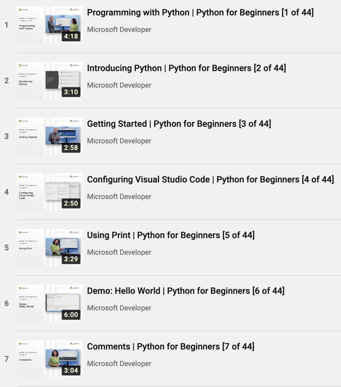Open Microsoft Developer channel under Demo: Hello World
The width and height of the screenshot is (341, 387).
[119, 308]
